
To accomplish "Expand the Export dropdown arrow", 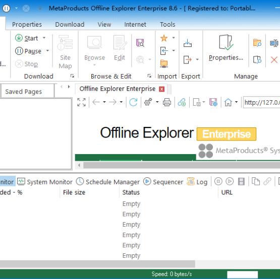I will click(x=197, y=59).
